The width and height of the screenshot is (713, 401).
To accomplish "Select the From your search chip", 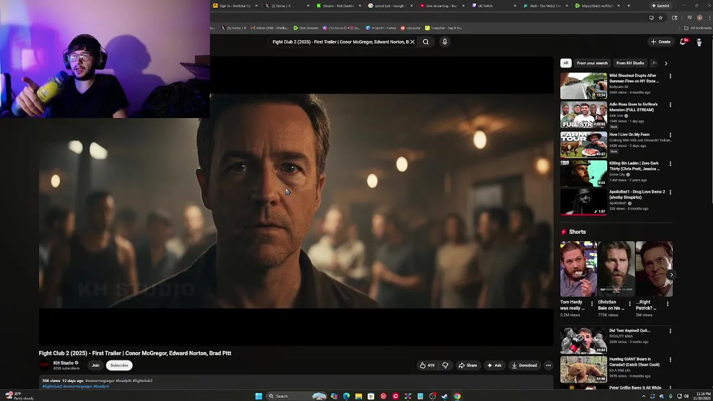I will click(x=592, y=63).
